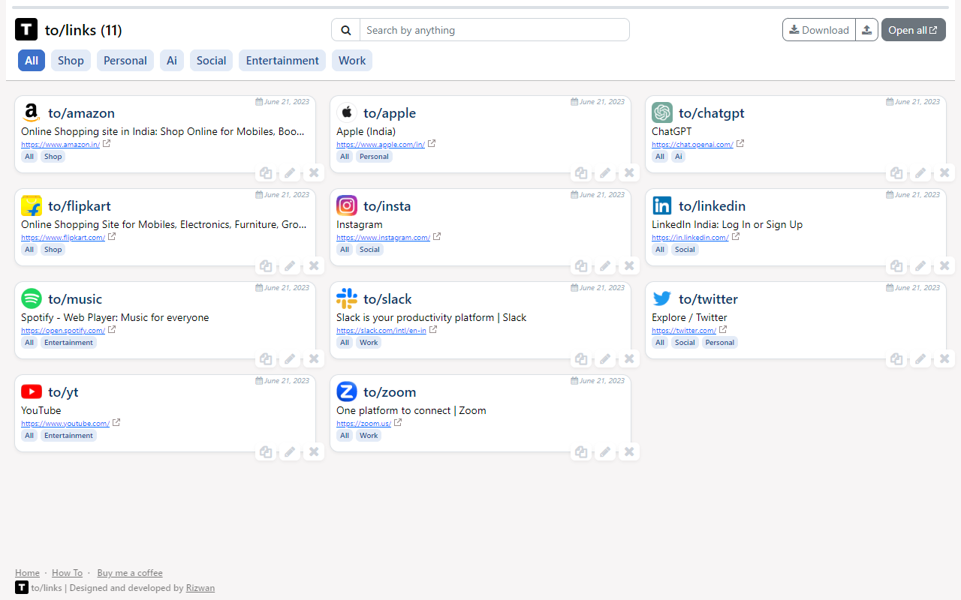Filter by the Social tab
This screenshot has height=600, width=961.
tap(212, 61)
